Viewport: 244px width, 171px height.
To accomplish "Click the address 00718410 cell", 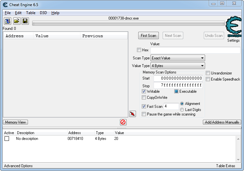I will 75,139.
